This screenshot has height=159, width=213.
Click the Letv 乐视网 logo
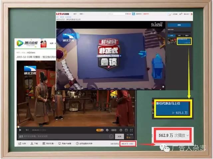coord(63,14)
